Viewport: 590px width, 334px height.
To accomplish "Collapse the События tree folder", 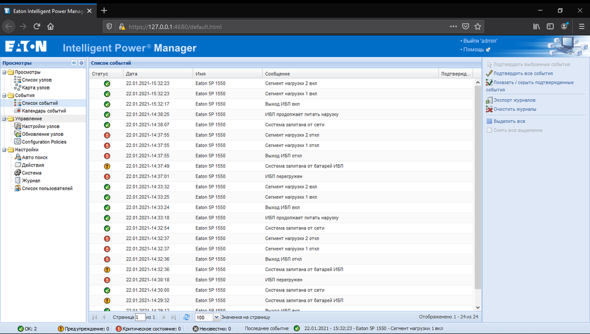I will point(4,95).
